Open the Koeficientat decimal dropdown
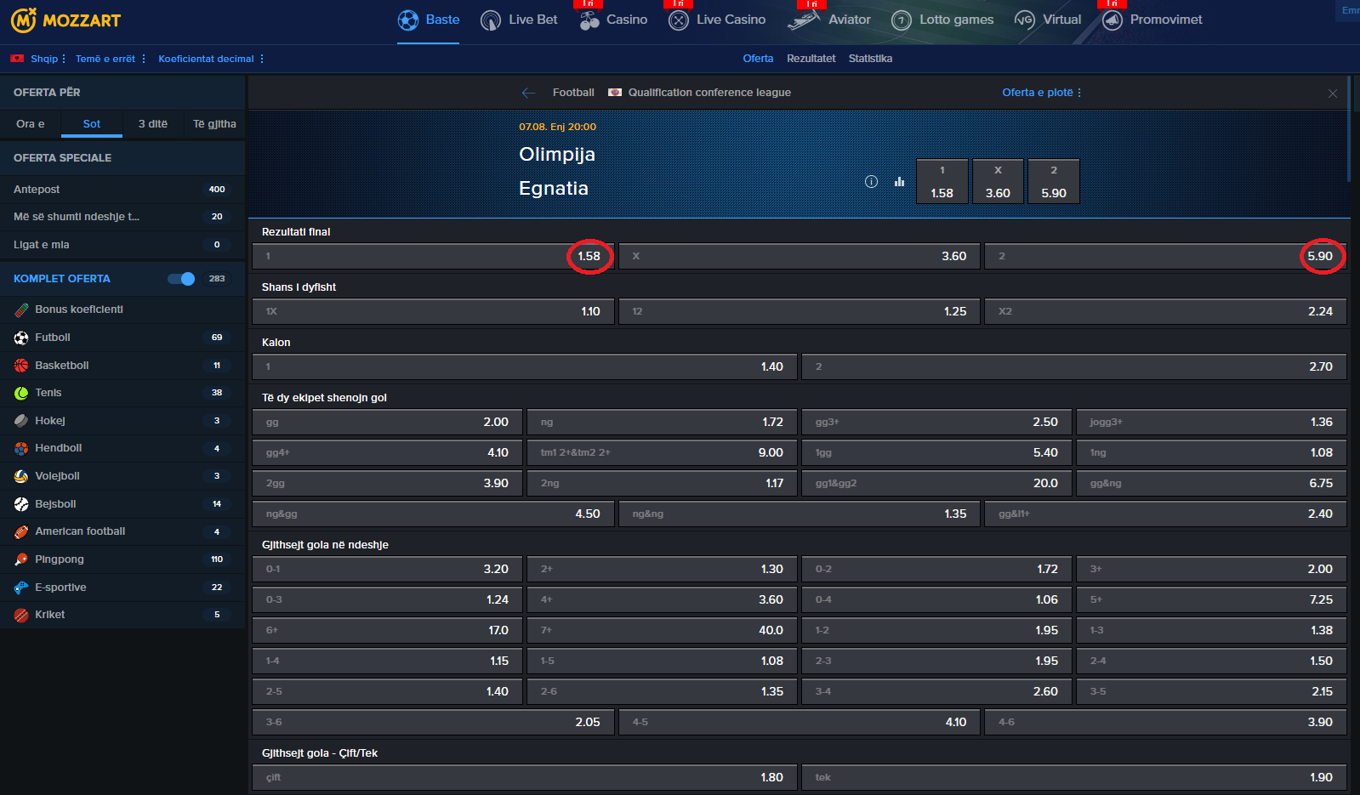Viewport: 1360px width, 795px height. tap(211, 59)
